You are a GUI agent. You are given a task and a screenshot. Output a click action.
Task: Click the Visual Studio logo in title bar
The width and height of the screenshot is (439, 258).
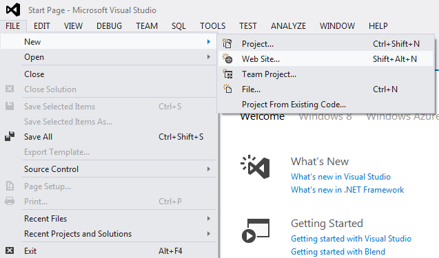click(x=13, y=10)
